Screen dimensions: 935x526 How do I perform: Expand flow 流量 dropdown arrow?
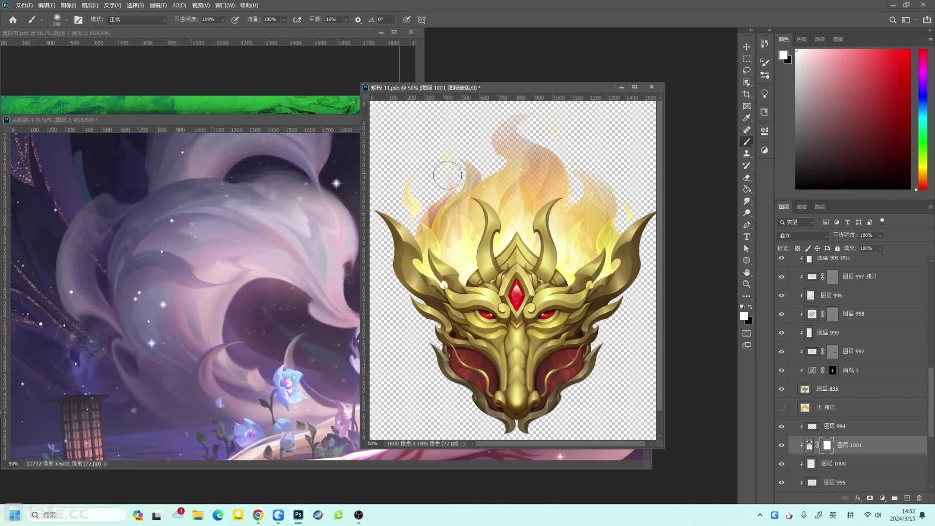(x=284, y=20)
